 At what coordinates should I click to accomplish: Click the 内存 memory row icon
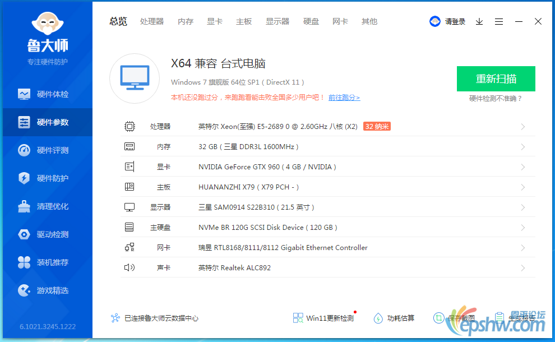(129, 146)
